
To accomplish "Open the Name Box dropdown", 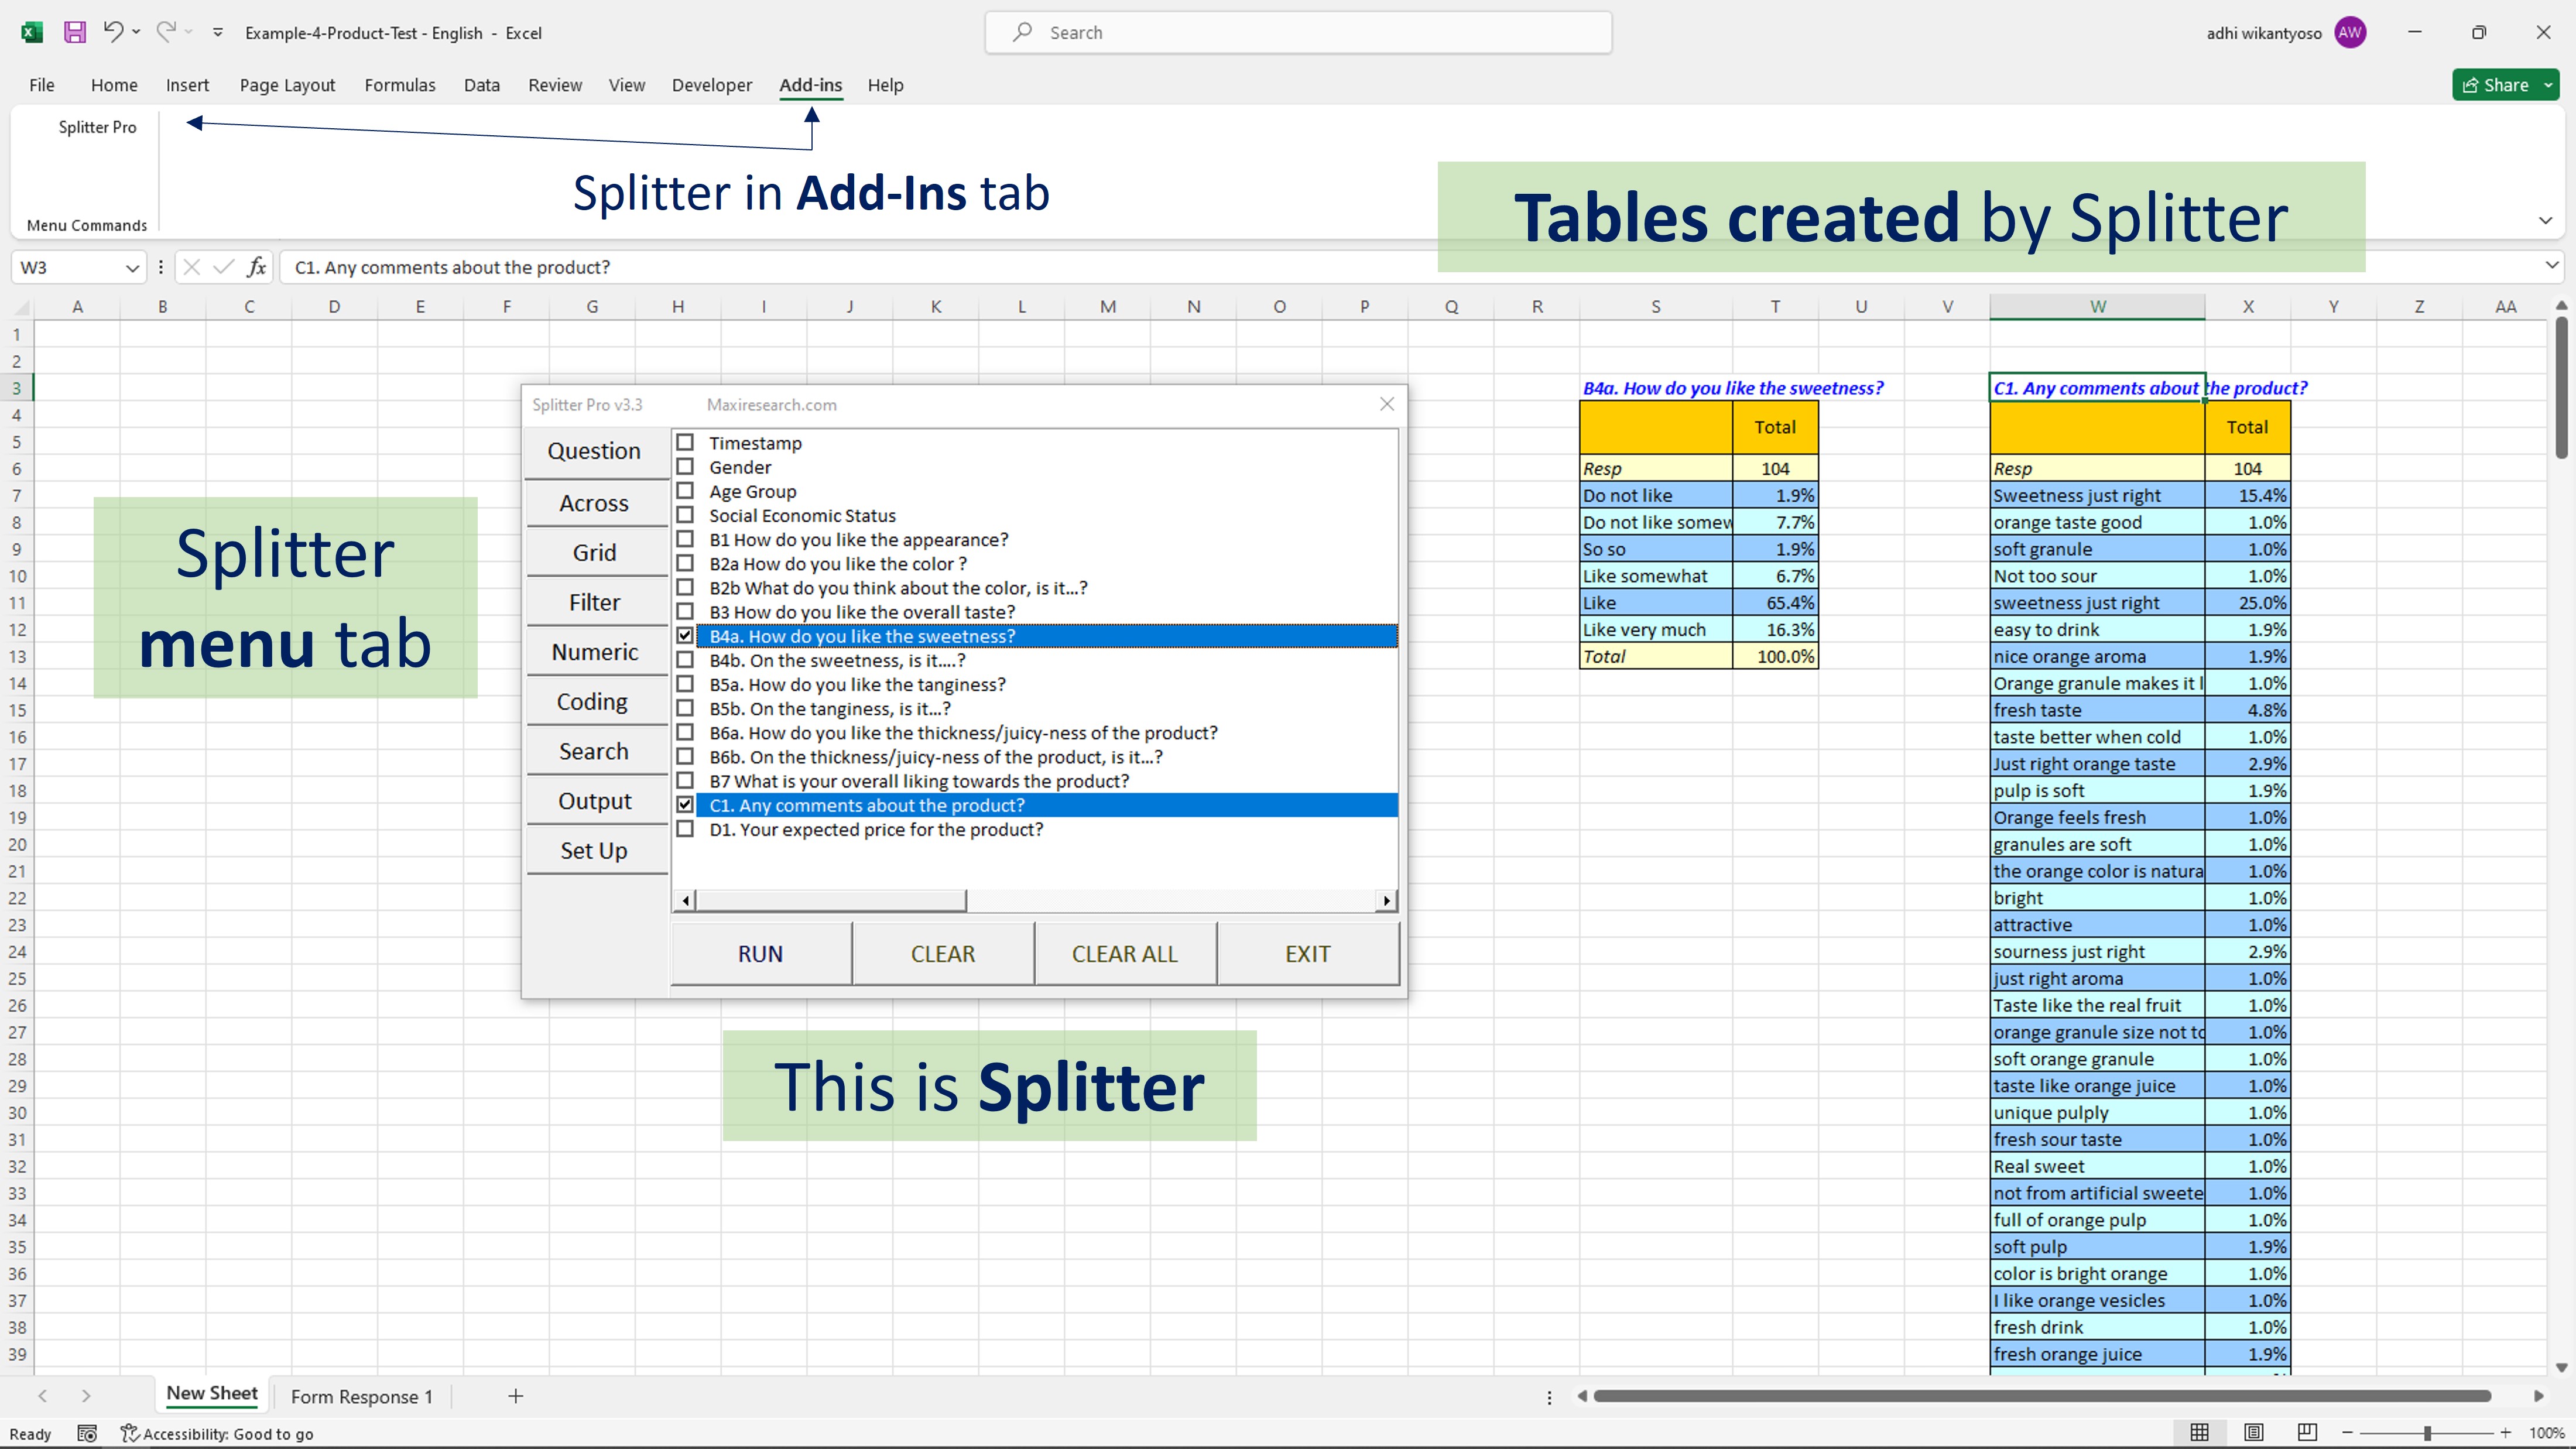I will pyautogui.click(x=132, y=268).
